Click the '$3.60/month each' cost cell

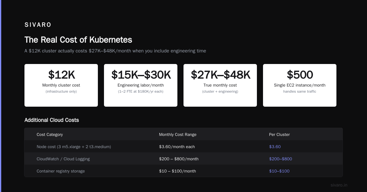tap(177, 147)
